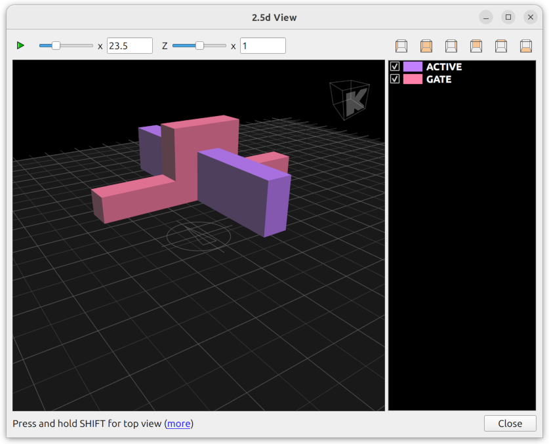The height and width of the screenshot is (444, 549).
Task: Uncheck the GATE layer checkbox
Action: pyautogui.click(x=395, y=79)
